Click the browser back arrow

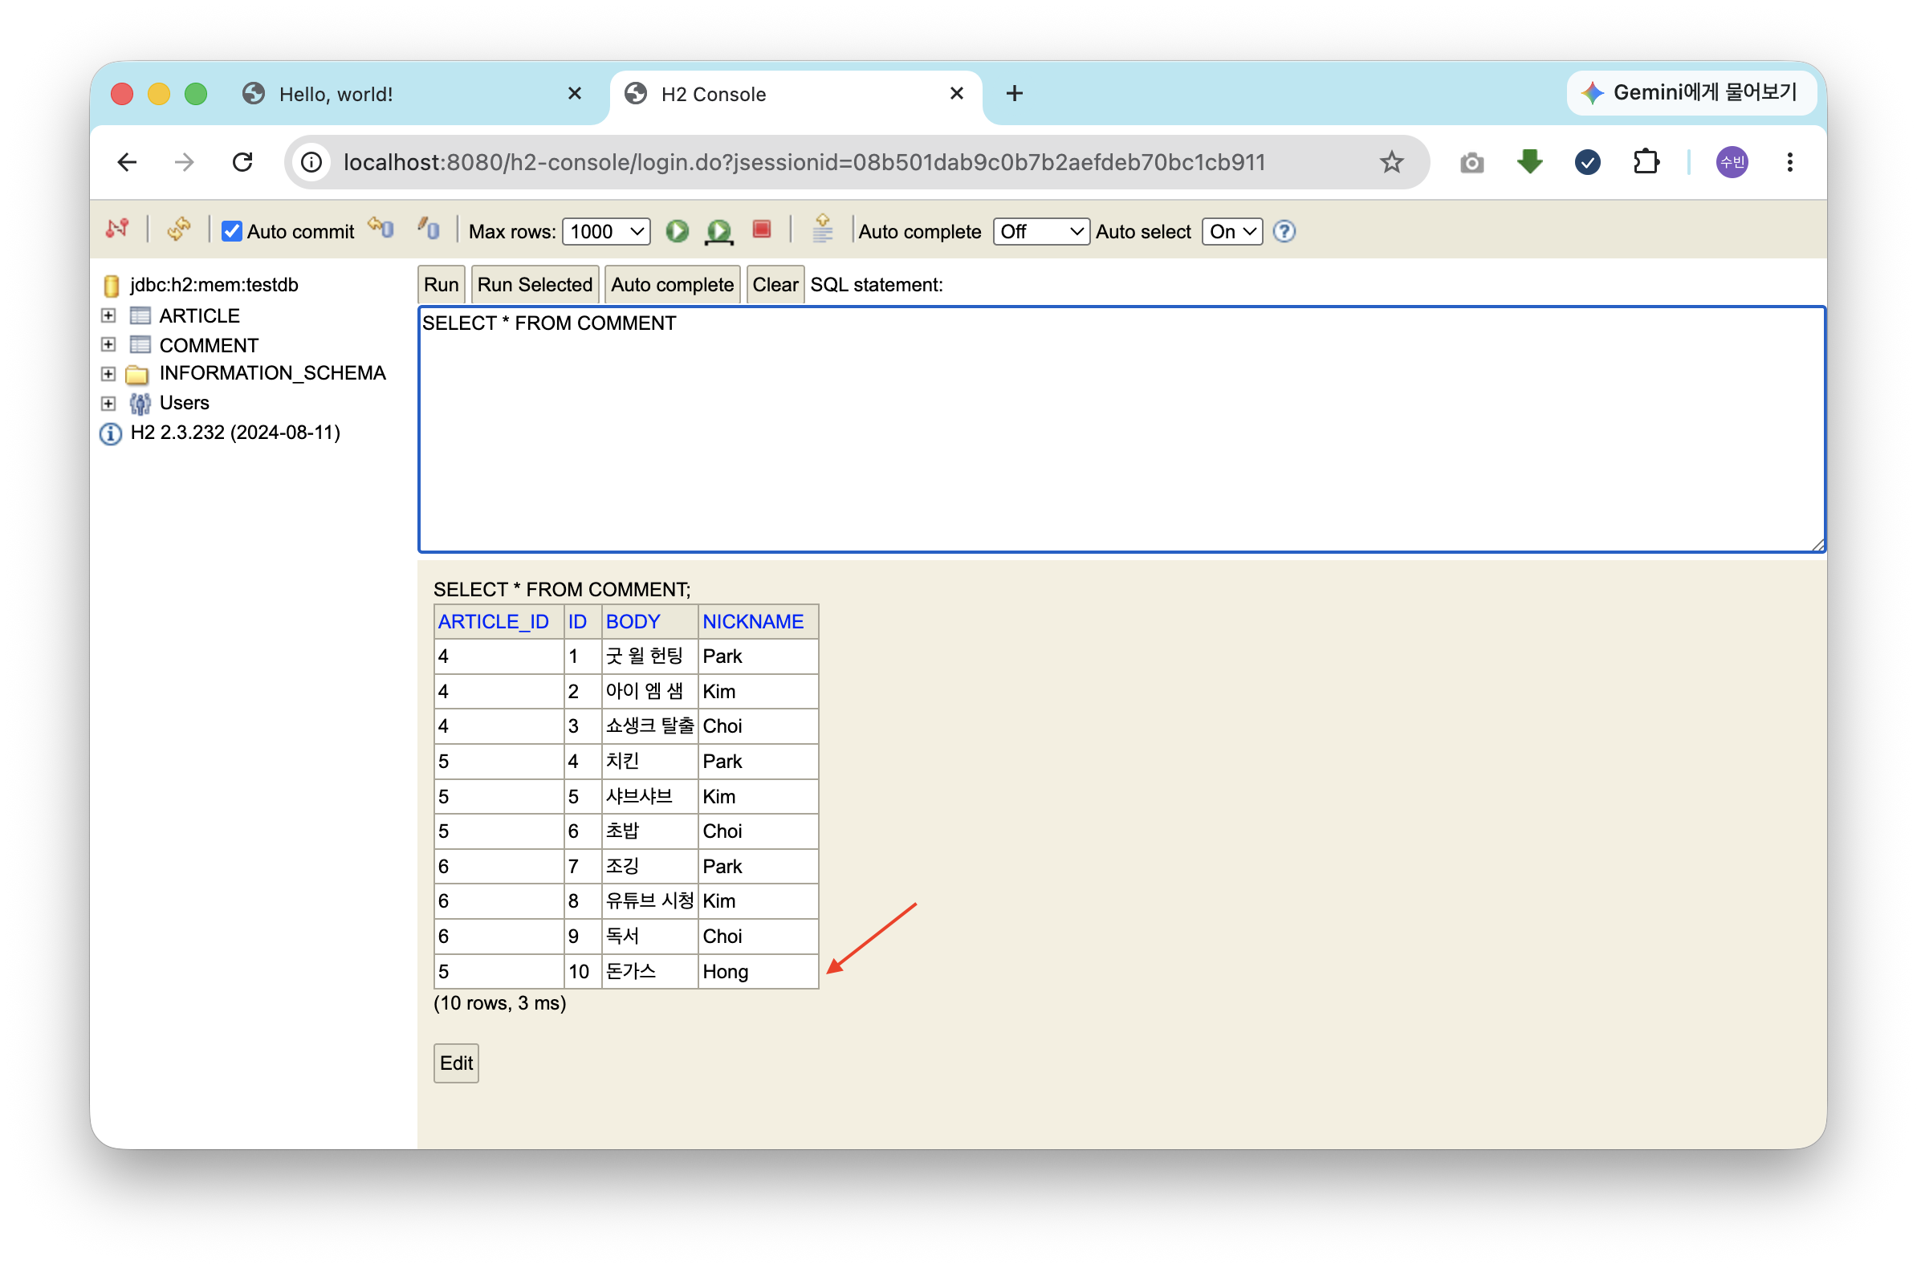(127, 163)
